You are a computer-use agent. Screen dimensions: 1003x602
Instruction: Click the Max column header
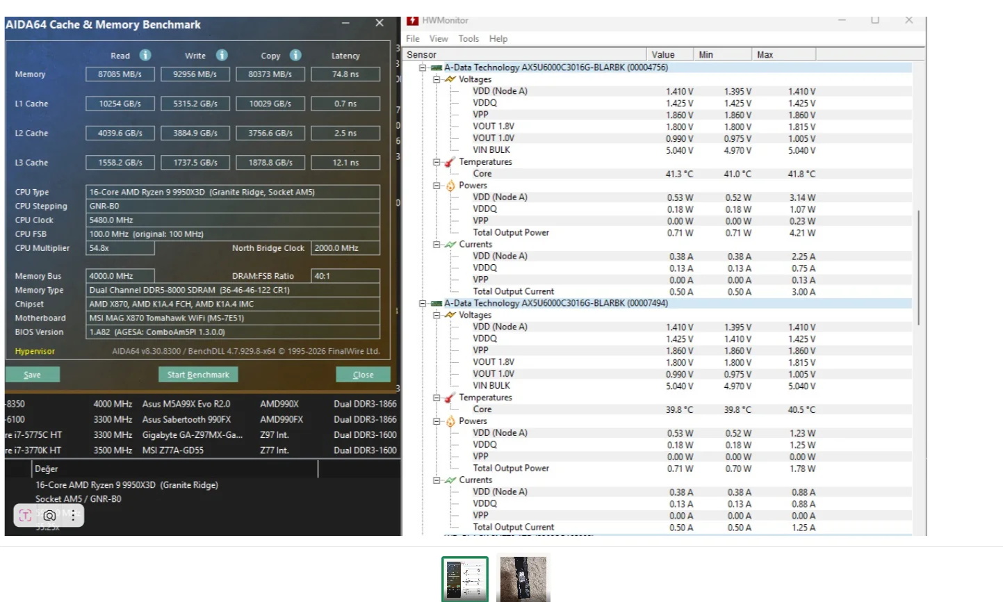[784, 54]
